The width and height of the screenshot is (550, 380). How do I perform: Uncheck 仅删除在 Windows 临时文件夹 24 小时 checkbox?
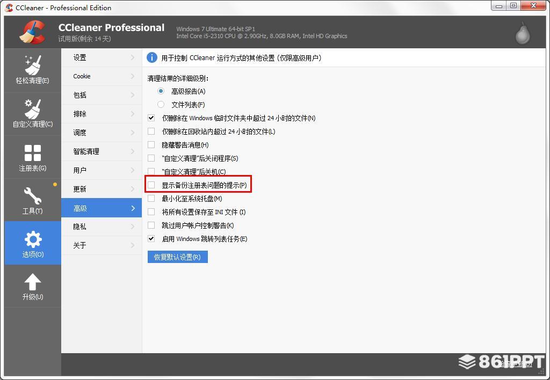click(x=151, y=118)
